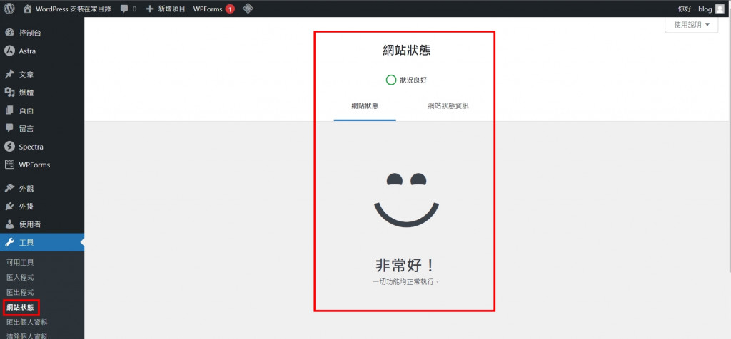The width and height of the screenshot is (731, 339).
Task: Open 匯入程式 submenu item
Action: point(20,277)
